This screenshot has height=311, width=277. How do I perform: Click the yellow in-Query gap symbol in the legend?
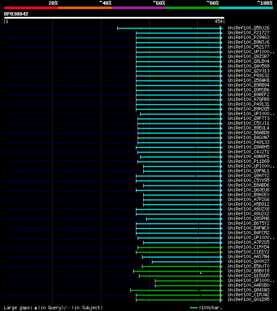click(x=35, y=308)
